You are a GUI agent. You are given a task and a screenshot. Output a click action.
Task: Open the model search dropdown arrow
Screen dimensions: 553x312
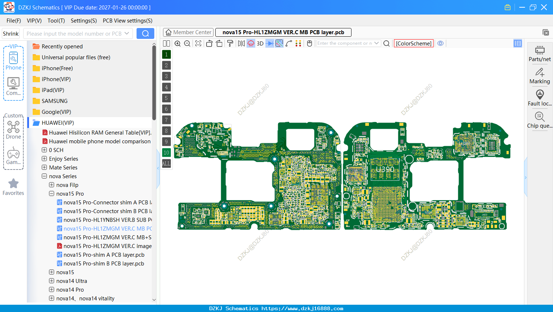[127, 33]
